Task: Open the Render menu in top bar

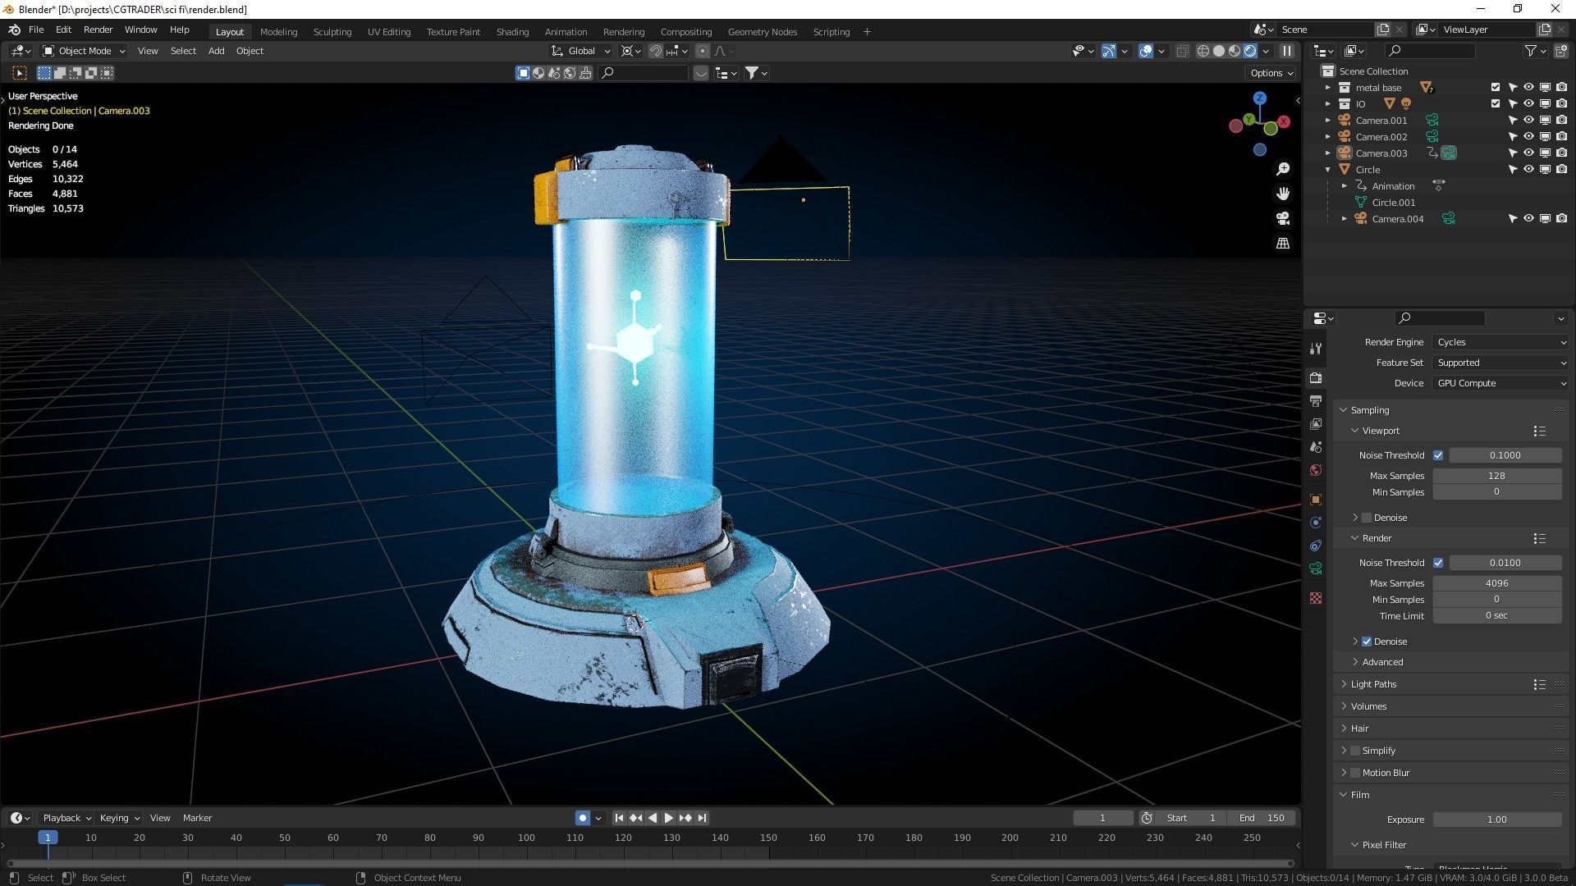Action: 98,30
